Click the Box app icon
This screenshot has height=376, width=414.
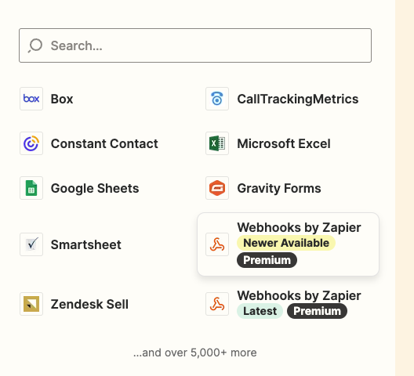31,99
